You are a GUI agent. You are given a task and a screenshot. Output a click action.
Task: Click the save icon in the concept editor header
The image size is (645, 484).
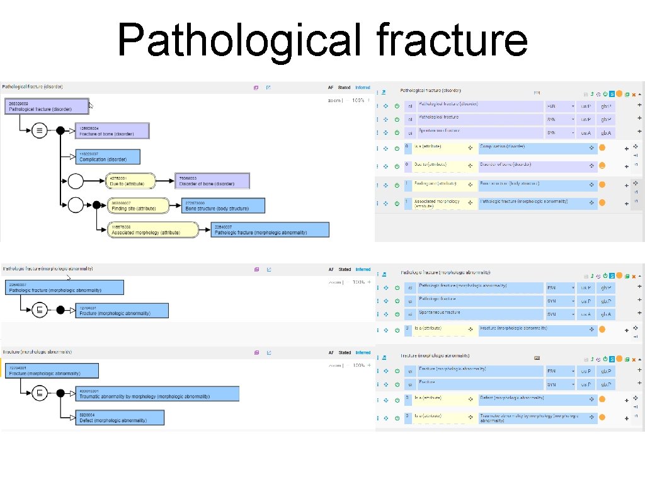click(x=586, y=93)
